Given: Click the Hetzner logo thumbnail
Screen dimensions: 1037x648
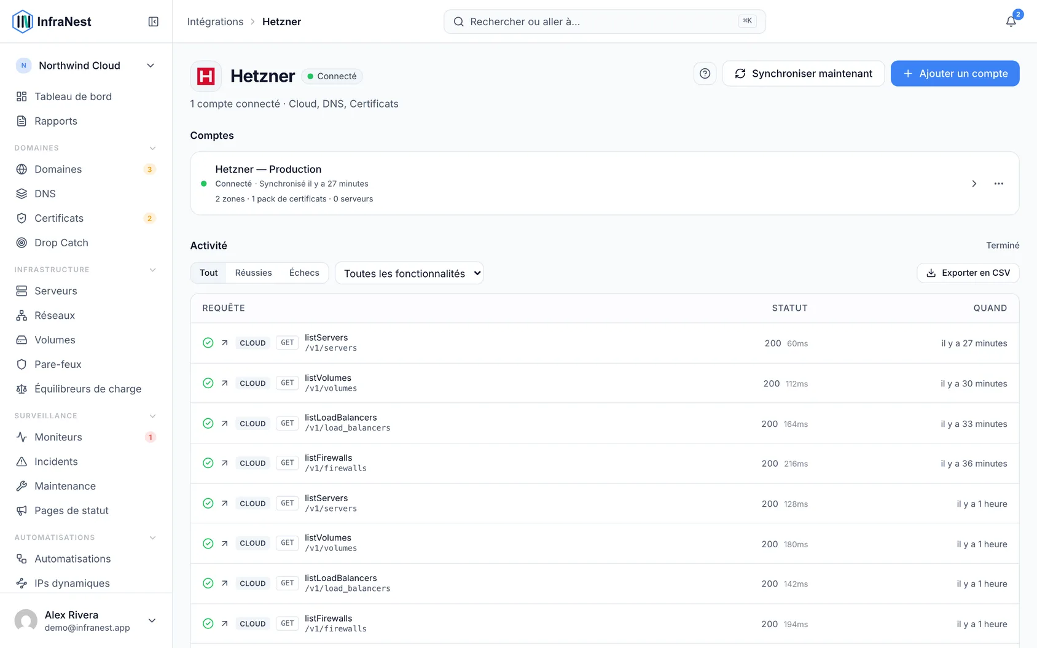Looking at the screenshot, I should coord(206,76).
